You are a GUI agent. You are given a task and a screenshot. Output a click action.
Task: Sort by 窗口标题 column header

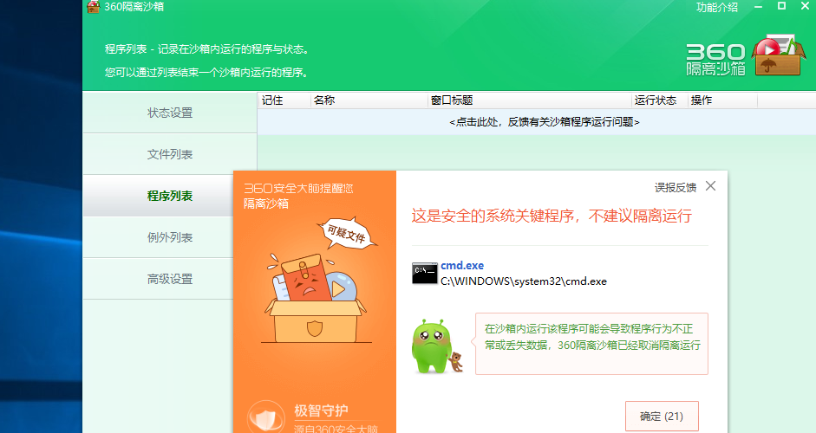point(529,100)
